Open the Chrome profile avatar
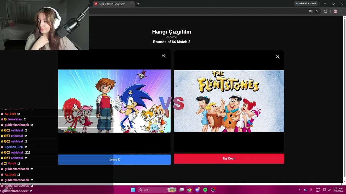The width and height of the screenshot is (346, 194). click(335, 11)
